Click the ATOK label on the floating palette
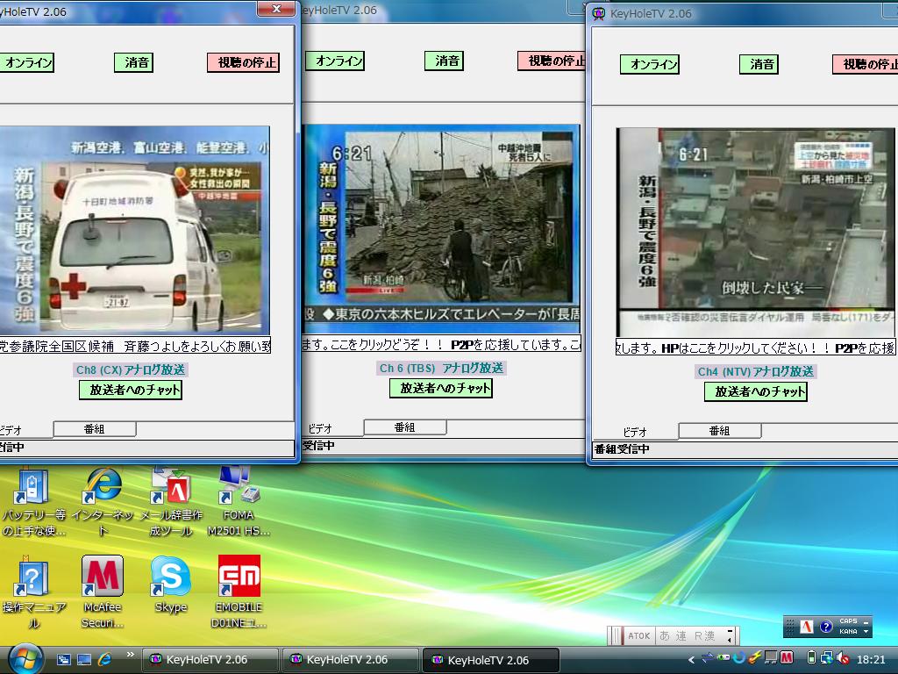898x674 pixels. point(638,635)
